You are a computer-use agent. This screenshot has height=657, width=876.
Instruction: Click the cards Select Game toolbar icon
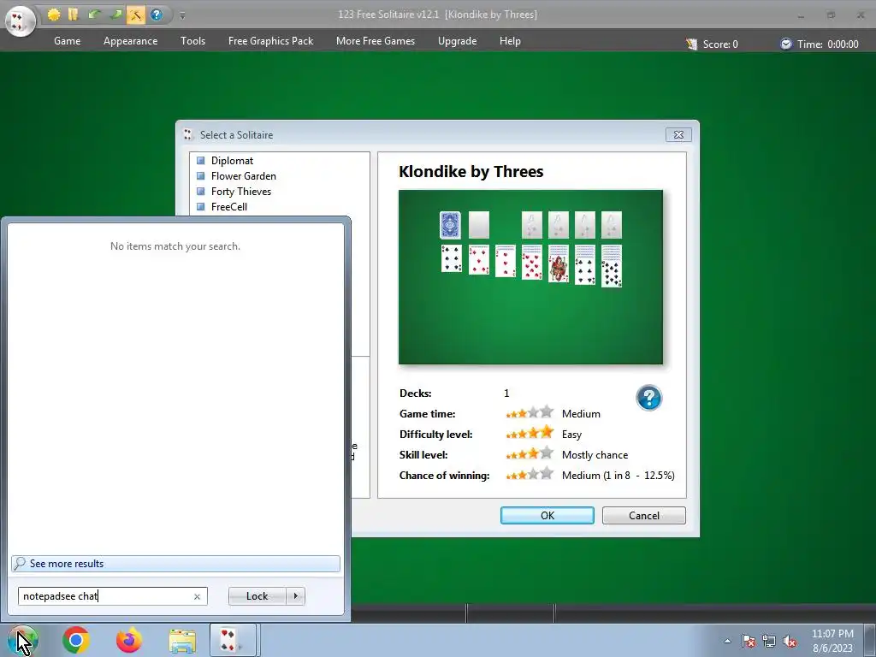click(74, 15)
